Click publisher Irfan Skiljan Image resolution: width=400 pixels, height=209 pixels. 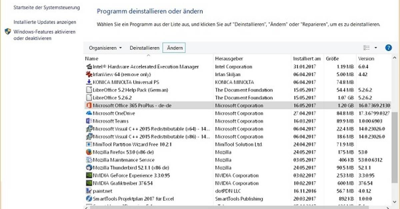coord(228,74)
